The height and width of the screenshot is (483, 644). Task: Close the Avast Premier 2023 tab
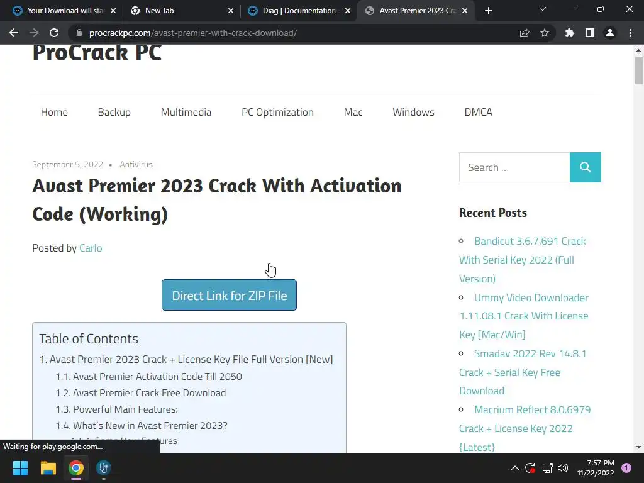pyautogui.click(x=465, y=11)
